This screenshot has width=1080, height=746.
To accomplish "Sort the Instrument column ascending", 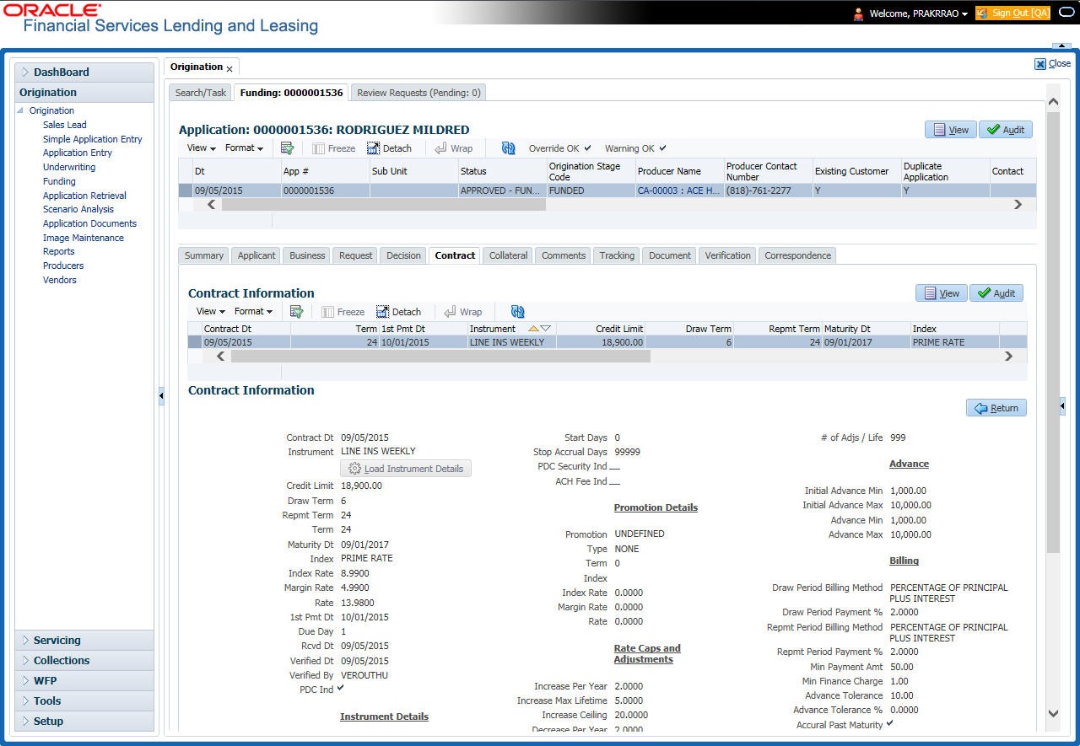I will 533,329.
